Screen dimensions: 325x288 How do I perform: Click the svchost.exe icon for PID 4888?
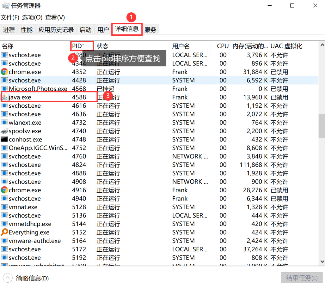4,173
